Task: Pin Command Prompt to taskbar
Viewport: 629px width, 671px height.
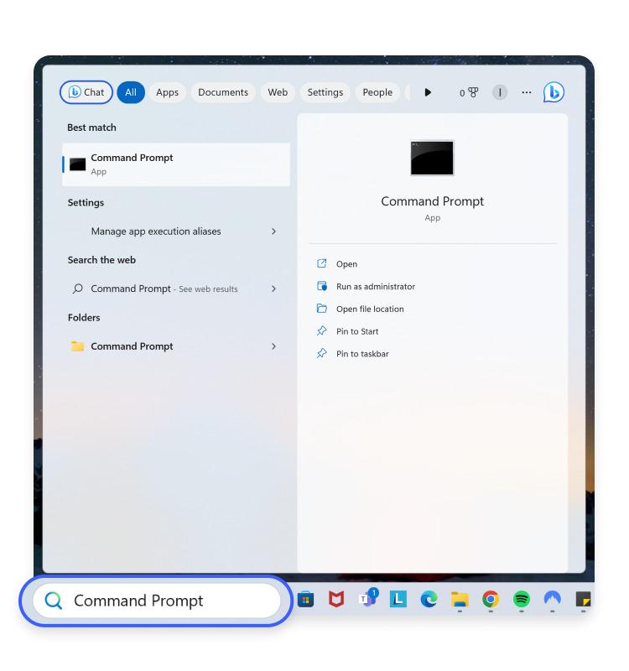Action: pos(362,354)
